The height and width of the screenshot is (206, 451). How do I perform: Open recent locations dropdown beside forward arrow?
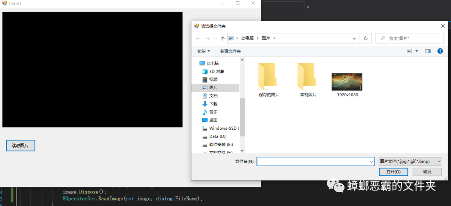215,38
